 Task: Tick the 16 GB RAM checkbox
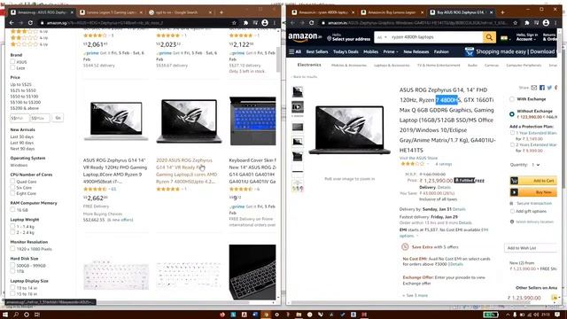pos(12,210)
